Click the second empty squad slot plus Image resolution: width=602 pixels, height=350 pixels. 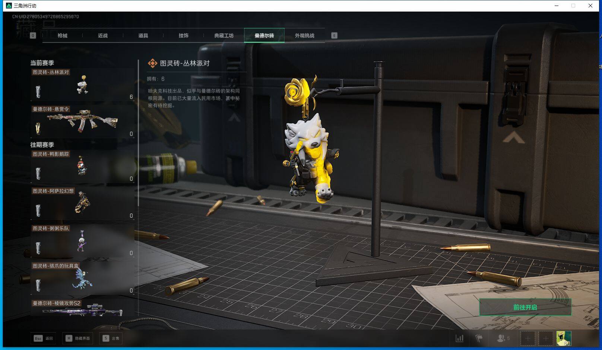point(545,338)
